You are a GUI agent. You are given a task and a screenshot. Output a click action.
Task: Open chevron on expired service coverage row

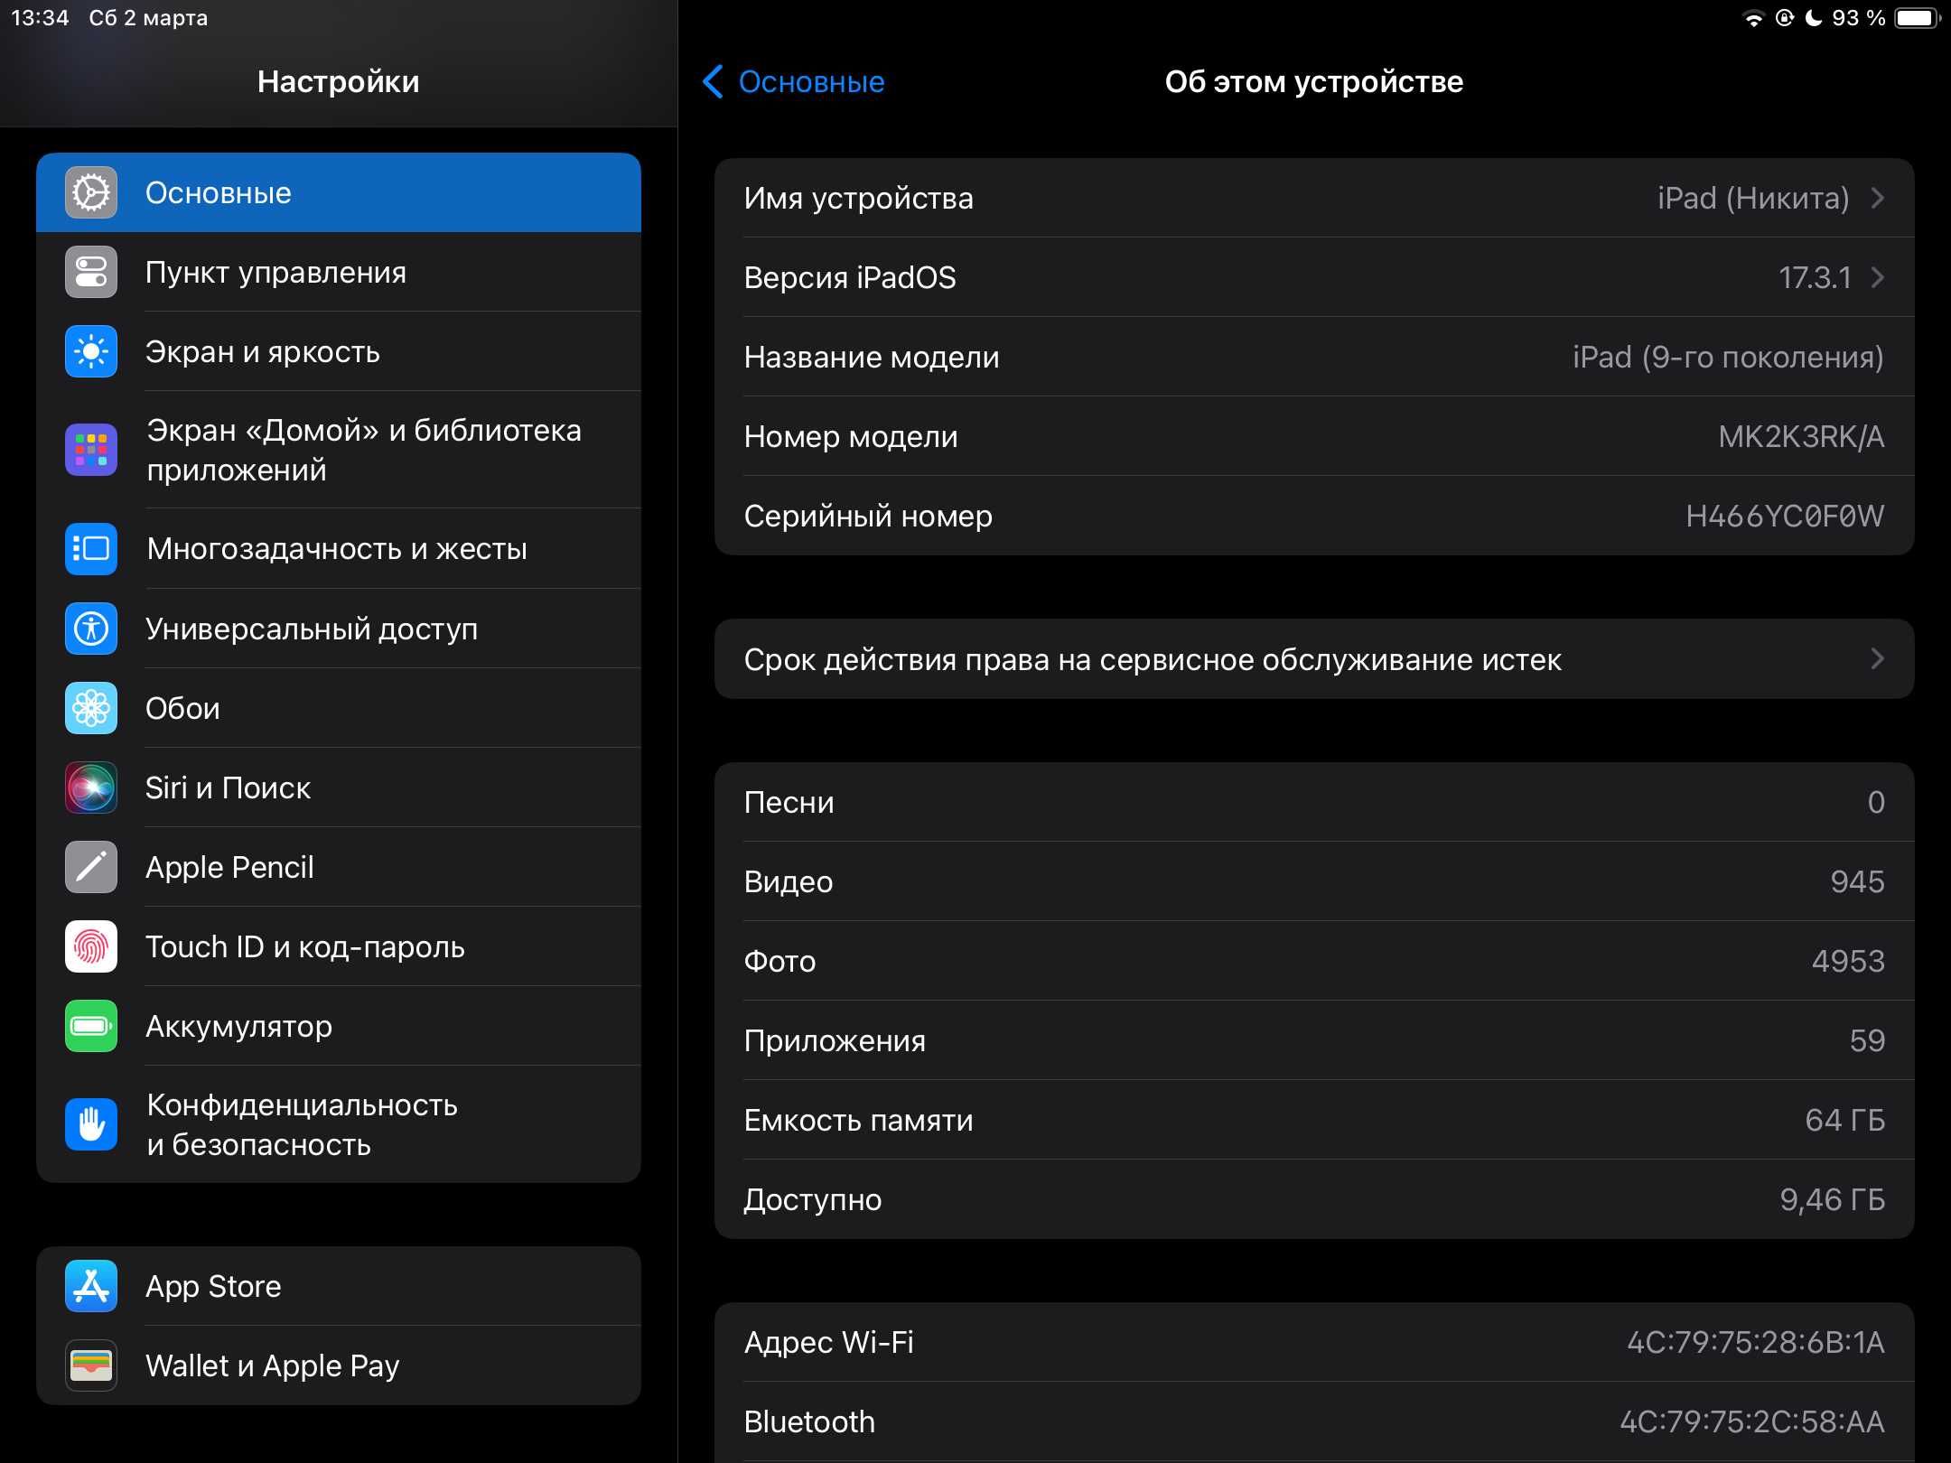[1878, 659]
